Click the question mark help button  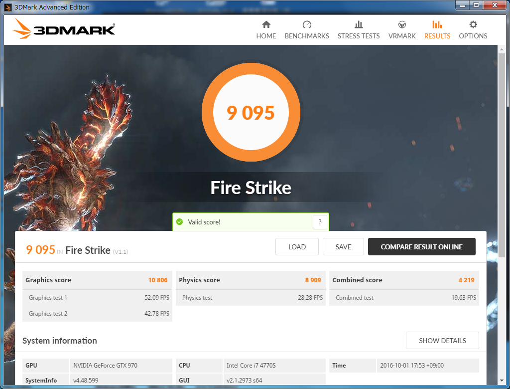click(x=320, y=222)
